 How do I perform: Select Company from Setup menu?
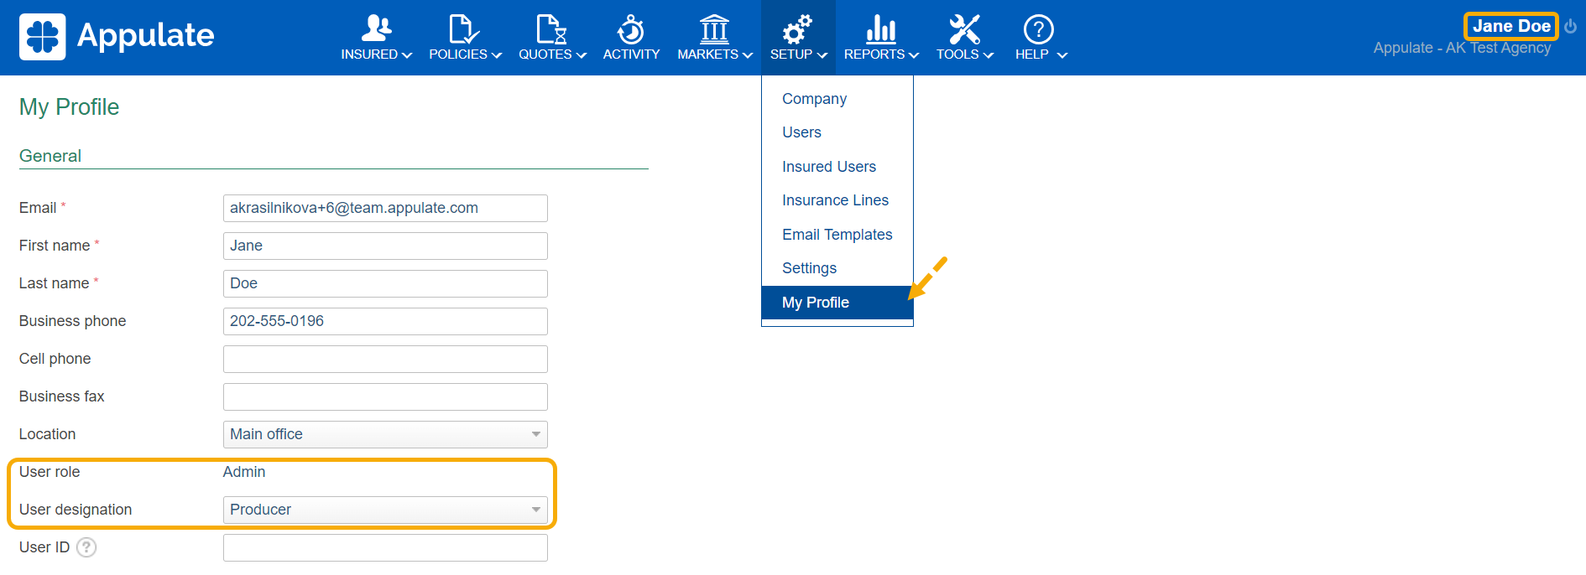click(x=814, y=99)
